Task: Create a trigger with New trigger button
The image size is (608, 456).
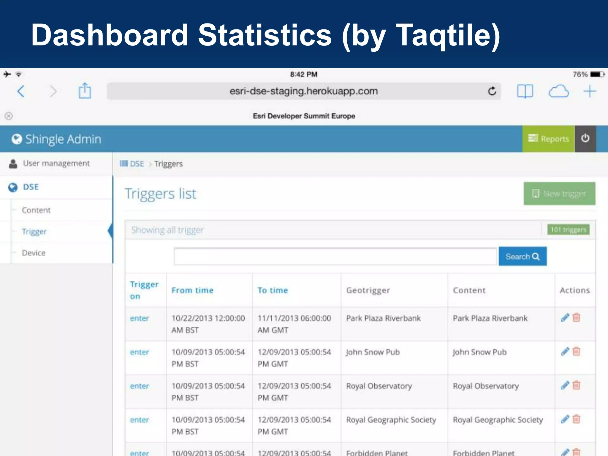Action: (x=559, y=193)
